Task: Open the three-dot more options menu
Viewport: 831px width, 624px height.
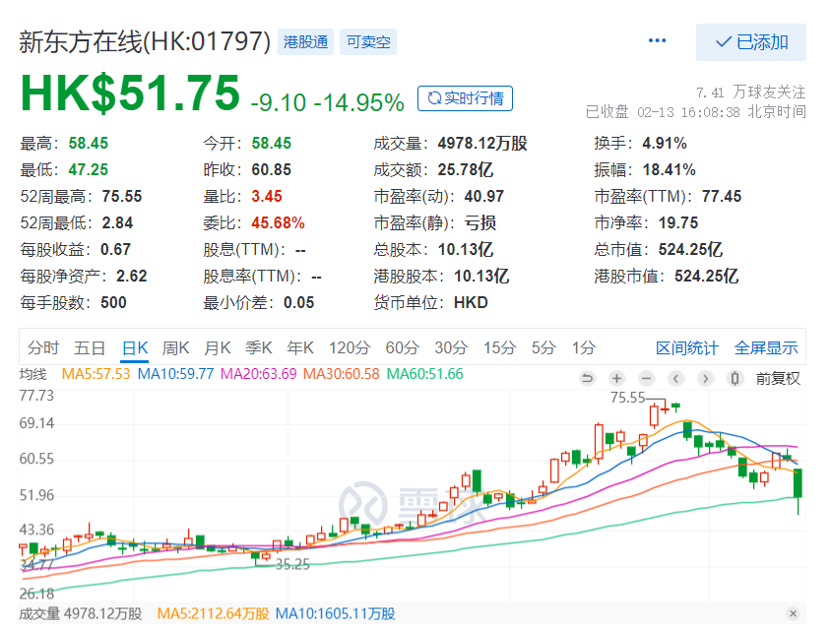Action: point(657,40)
